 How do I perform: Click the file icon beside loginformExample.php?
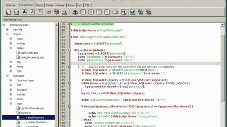18,108
